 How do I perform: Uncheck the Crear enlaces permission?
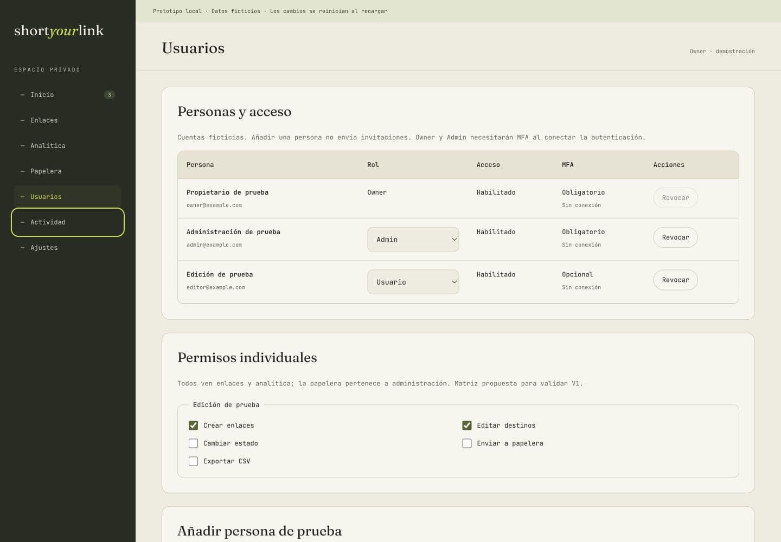point(193,425)
